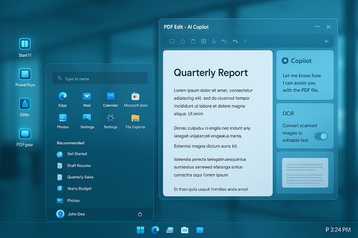
Task: Click the slash pen icon in PDF Edit toolbar
Action: [x=246, y=42]
